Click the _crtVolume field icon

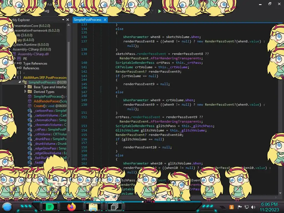30,134
